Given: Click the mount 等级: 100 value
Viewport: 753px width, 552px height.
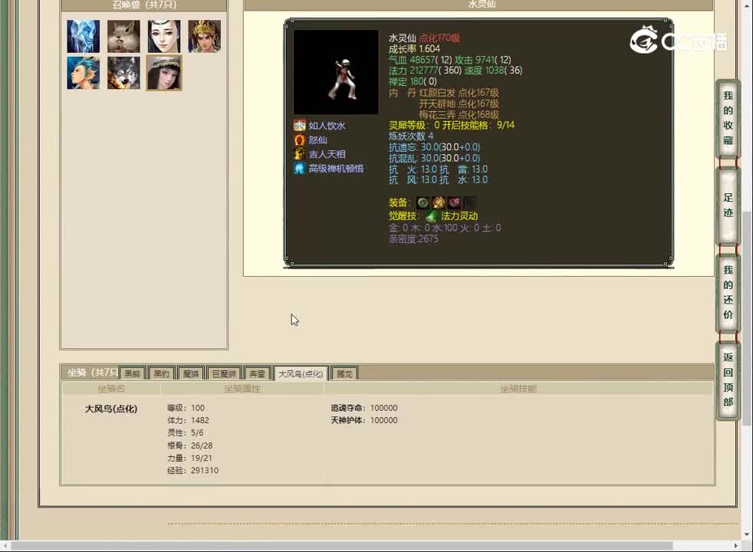Looking at the screenshot, I should [186, 408].
